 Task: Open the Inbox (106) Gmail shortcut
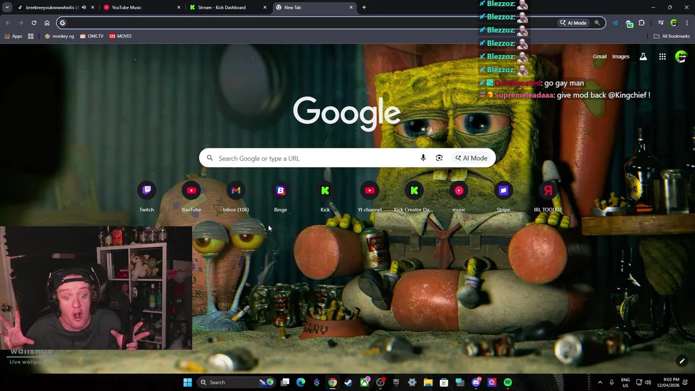[x=236, y=197]
